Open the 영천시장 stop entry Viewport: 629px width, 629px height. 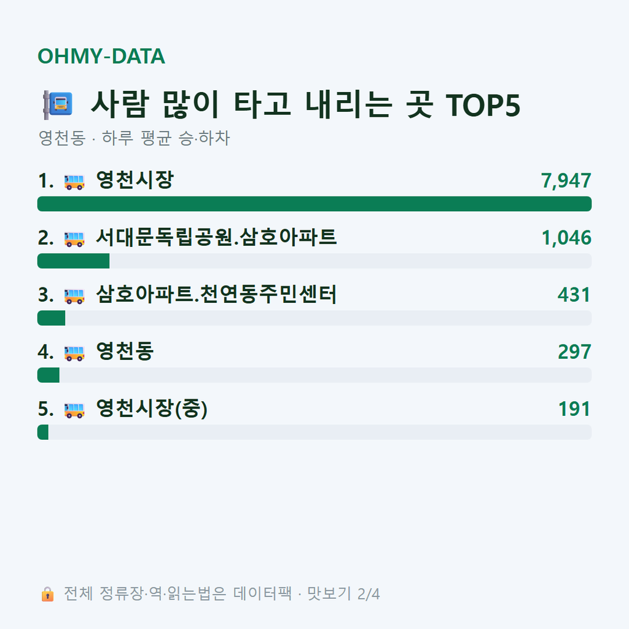click(x=135, y=180)
